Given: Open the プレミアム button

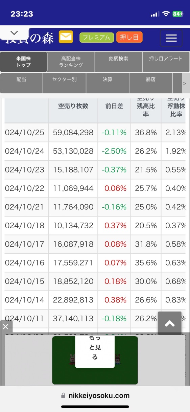Looking at the screenshot, I should (97, 38).
